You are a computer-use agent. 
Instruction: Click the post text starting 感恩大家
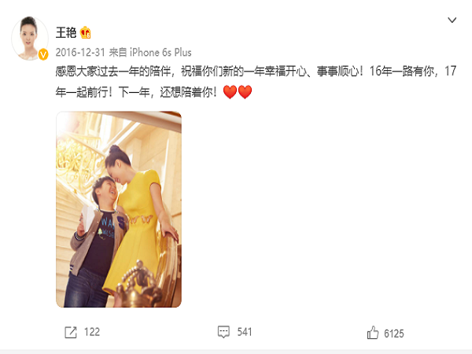click(x=256, y=82)
